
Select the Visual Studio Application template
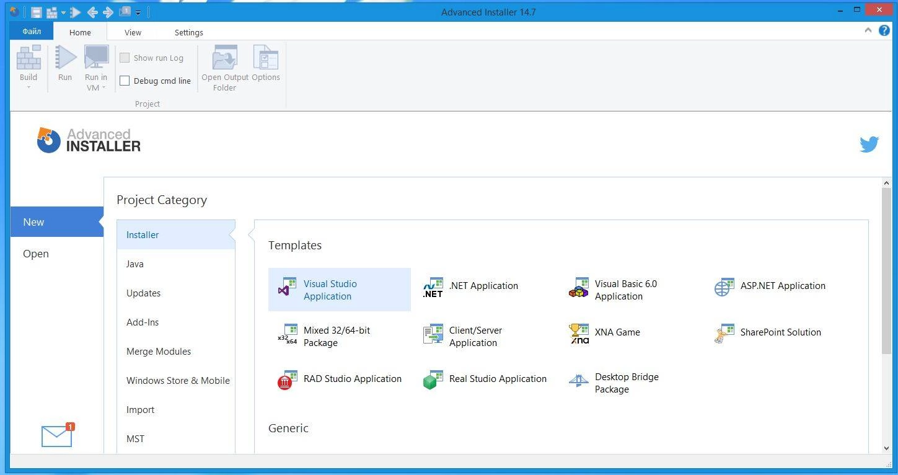339,290
